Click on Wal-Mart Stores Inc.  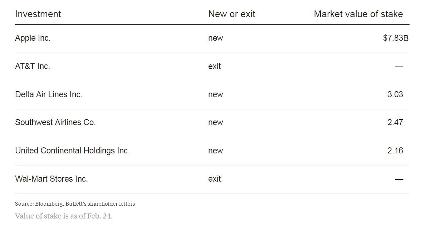(52, 179)
